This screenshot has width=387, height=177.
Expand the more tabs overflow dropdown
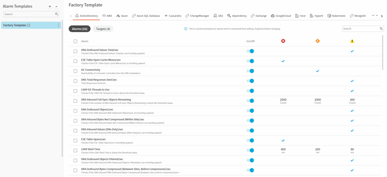[x=375, y=16]
